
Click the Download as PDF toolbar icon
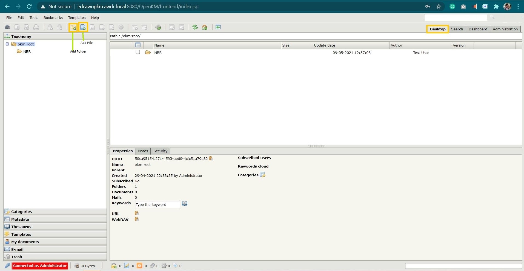coord(27,27)
